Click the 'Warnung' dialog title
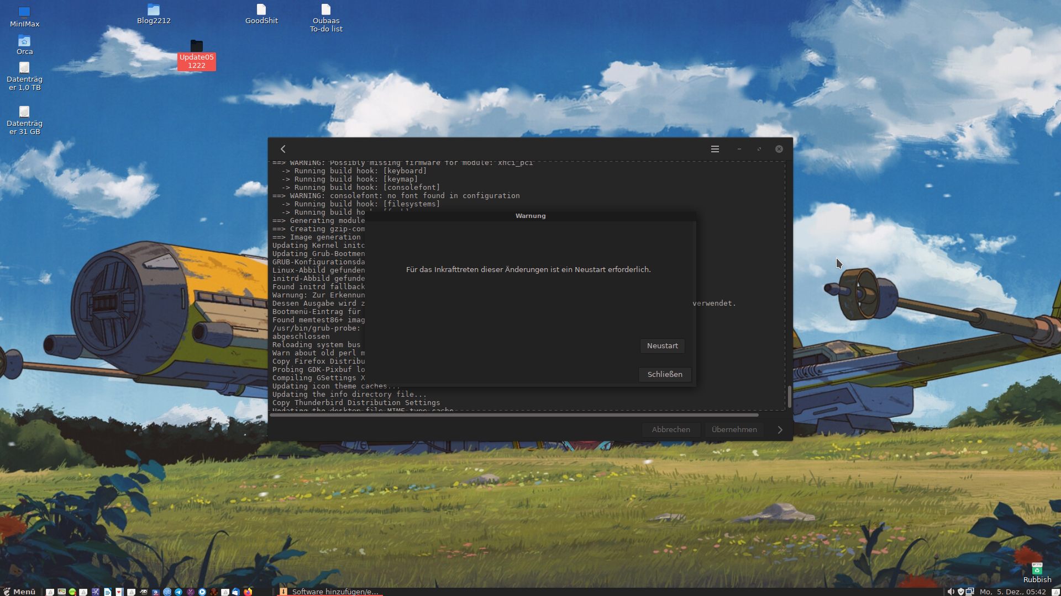Screen dimensions: 1061x596 [x=530, y=216]
